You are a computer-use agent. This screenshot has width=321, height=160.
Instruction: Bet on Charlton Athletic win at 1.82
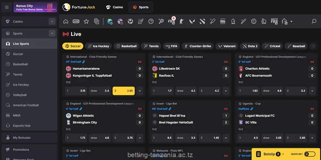248,91
